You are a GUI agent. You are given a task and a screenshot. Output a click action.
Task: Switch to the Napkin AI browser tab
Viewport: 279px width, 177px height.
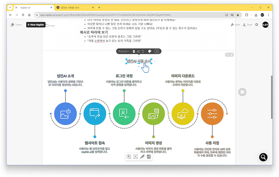pyautogui.click(x=33, y=8)
